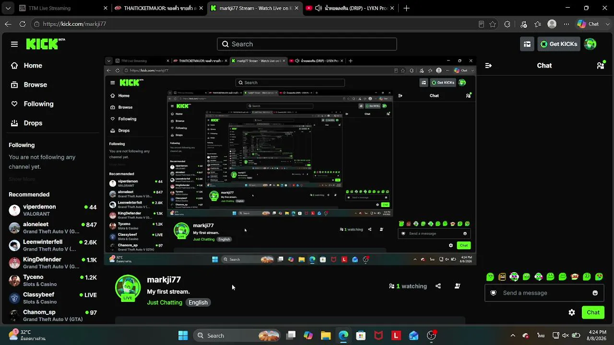
Task: Toggle the Kick sidebar hamburger menu
Action: (14, 44)
